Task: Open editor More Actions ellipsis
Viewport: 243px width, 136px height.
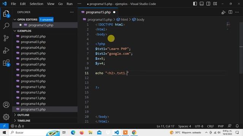Action: (237, 12)
